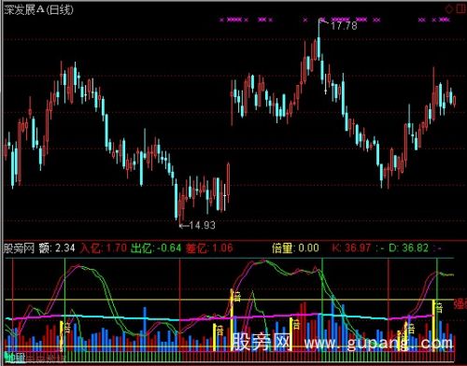Click the 14.93 low price label
467x366 pixels.
point(202,225)
